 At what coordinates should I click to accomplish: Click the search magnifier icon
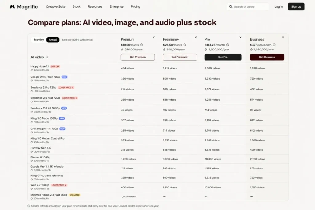[x=231, y=7]
